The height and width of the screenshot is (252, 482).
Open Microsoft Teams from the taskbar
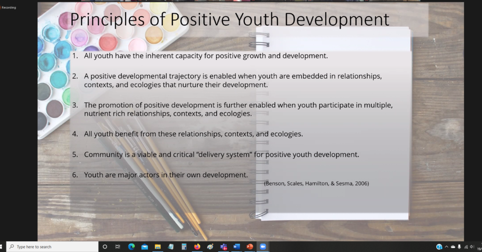(224, 246)
